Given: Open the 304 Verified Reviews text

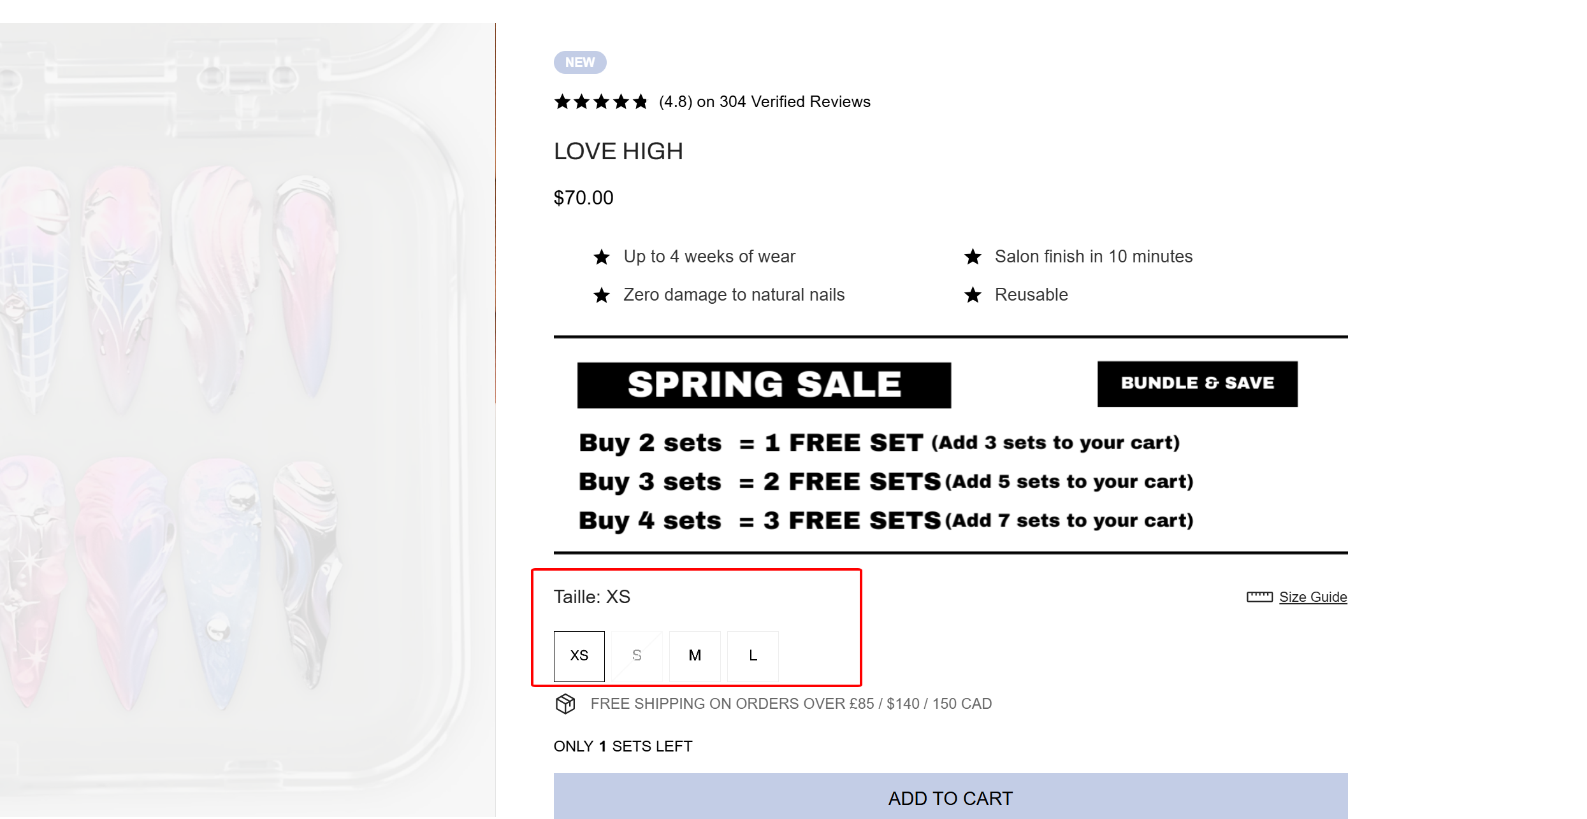Looking at the screenshot, I should pos(794,102).
